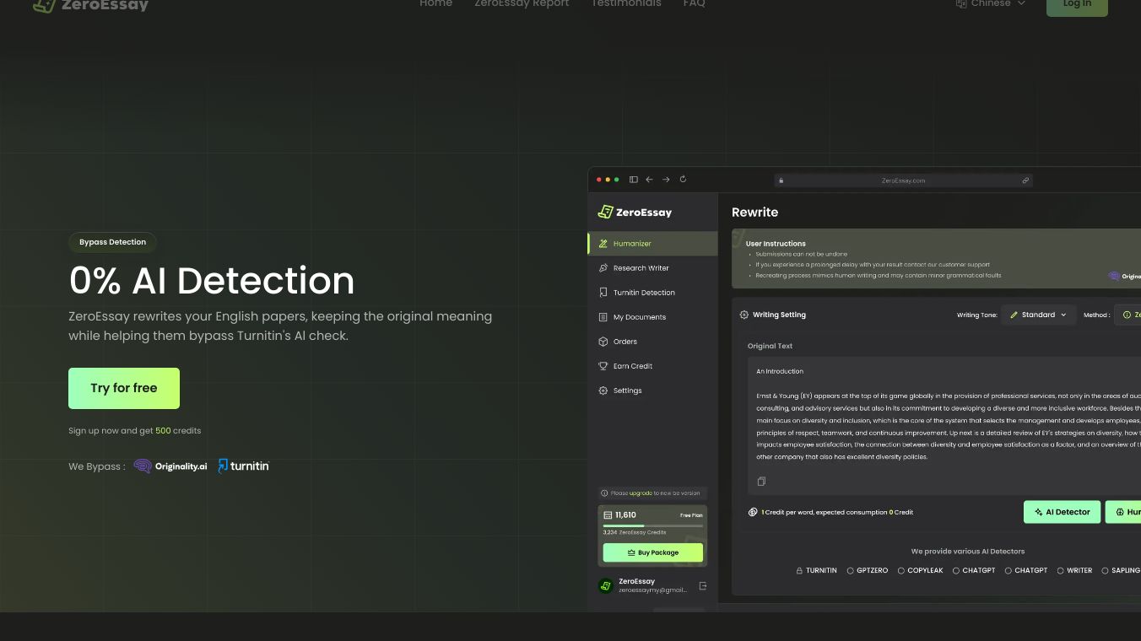The width and height of the screenshot is (1141, 641).
Task: Click the Try for free button
Action: coord(124,388)
